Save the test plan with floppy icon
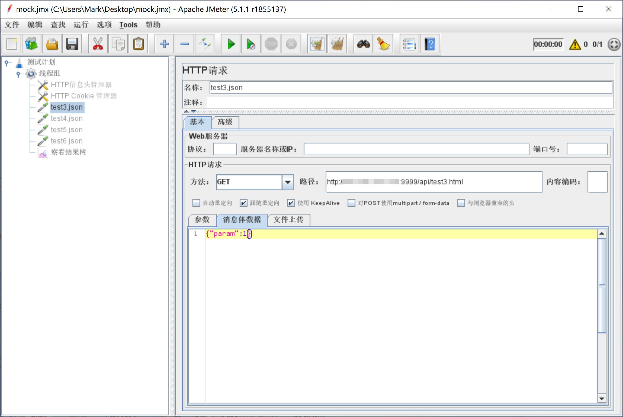 (x=72, y=44)
